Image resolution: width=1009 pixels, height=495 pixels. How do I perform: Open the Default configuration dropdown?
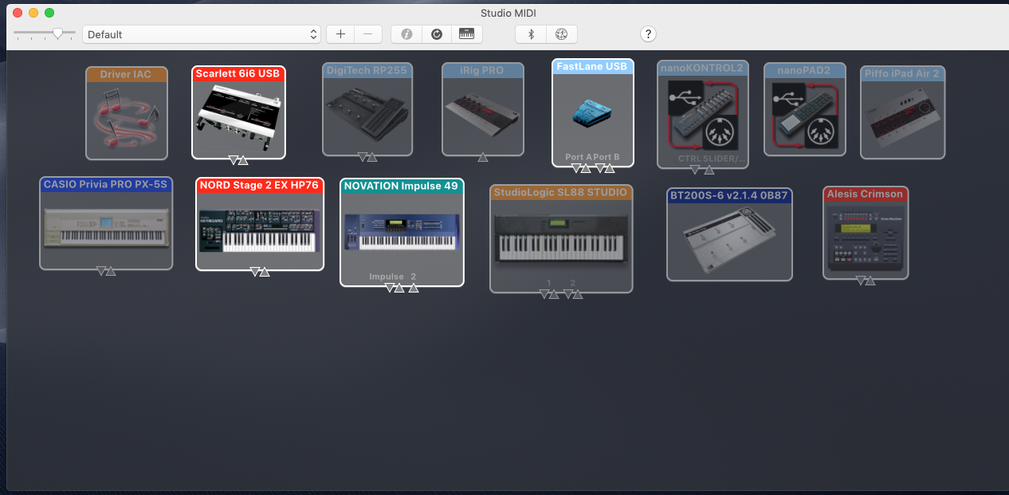(201, 34)
